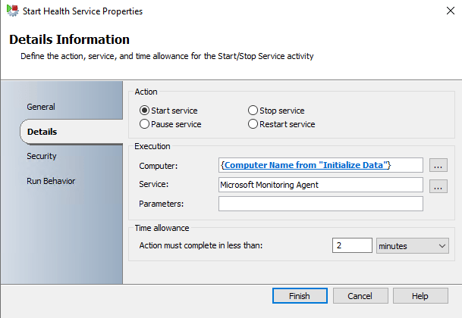Open Help for this dialog

pos(420,296)
